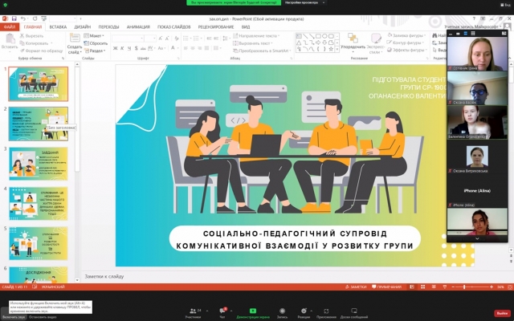The image size is (514, 321).
Task: Select slide 3 thumbnail ЗАВДАННЯ
Action: (x=39, y=164)
